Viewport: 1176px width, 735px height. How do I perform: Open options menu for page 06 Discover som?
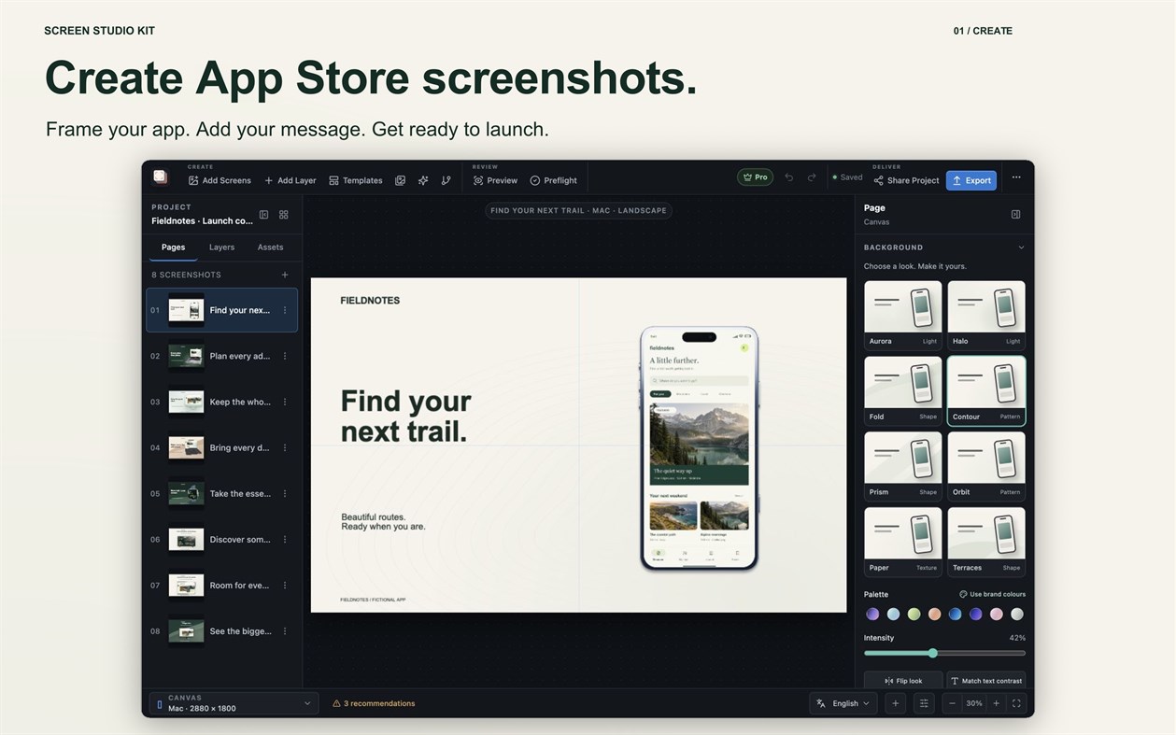(285, 539)
